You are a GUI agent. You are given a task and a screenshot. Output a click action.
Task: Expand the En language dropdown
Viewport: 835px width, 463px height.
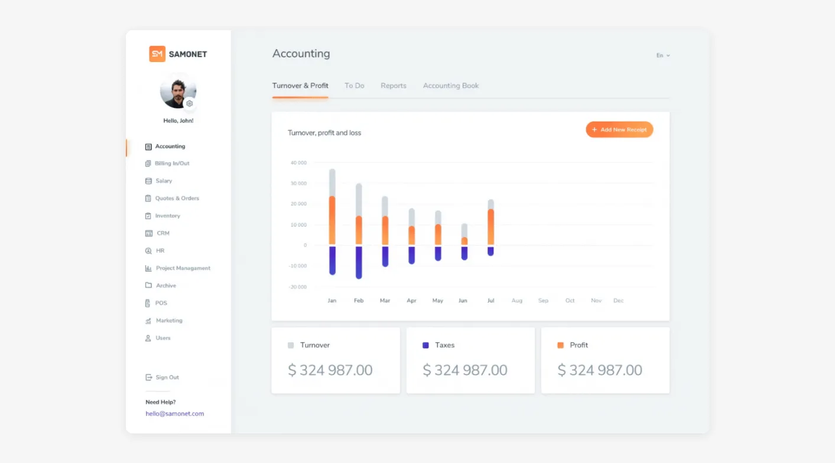click(663, 56)
